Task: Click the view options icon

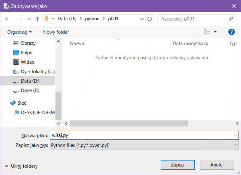Action: pyautogui.click(x=207, y=32)
